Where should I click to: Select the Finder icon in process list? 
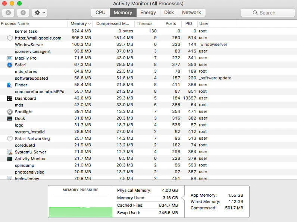pos(10,85)
